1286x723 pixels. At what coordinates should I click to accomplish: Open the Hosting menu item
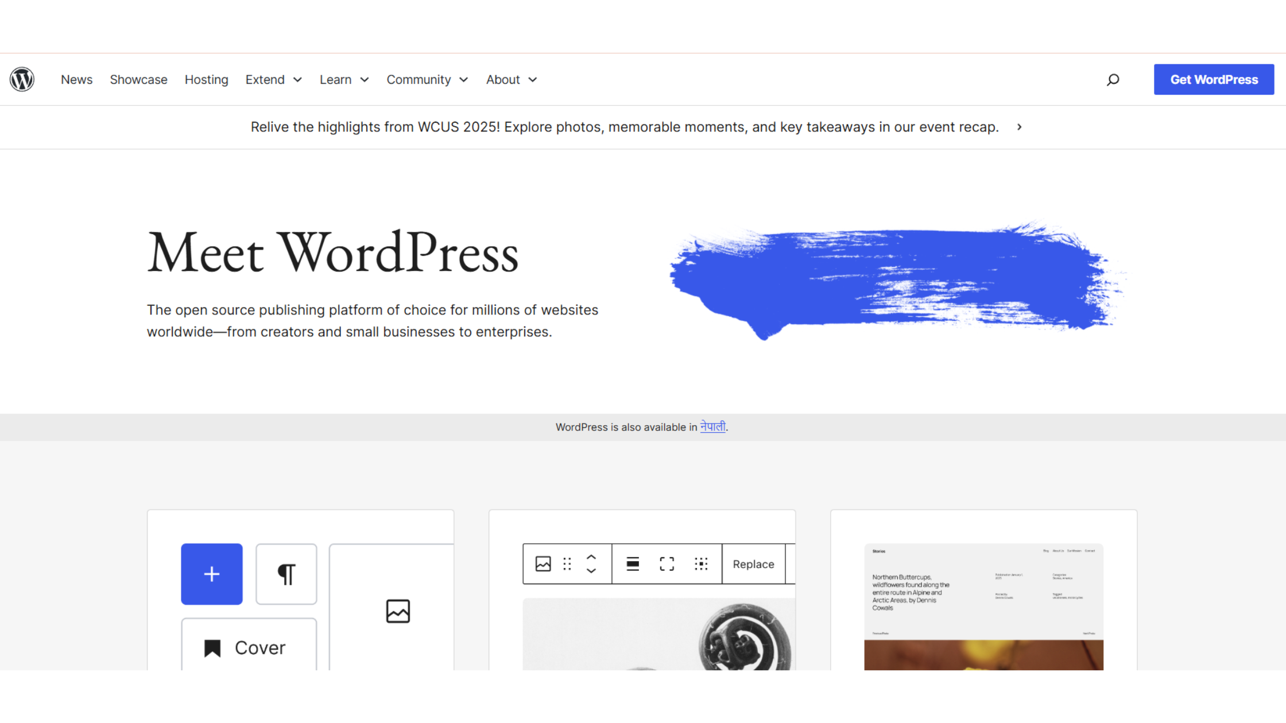[206, 80]
